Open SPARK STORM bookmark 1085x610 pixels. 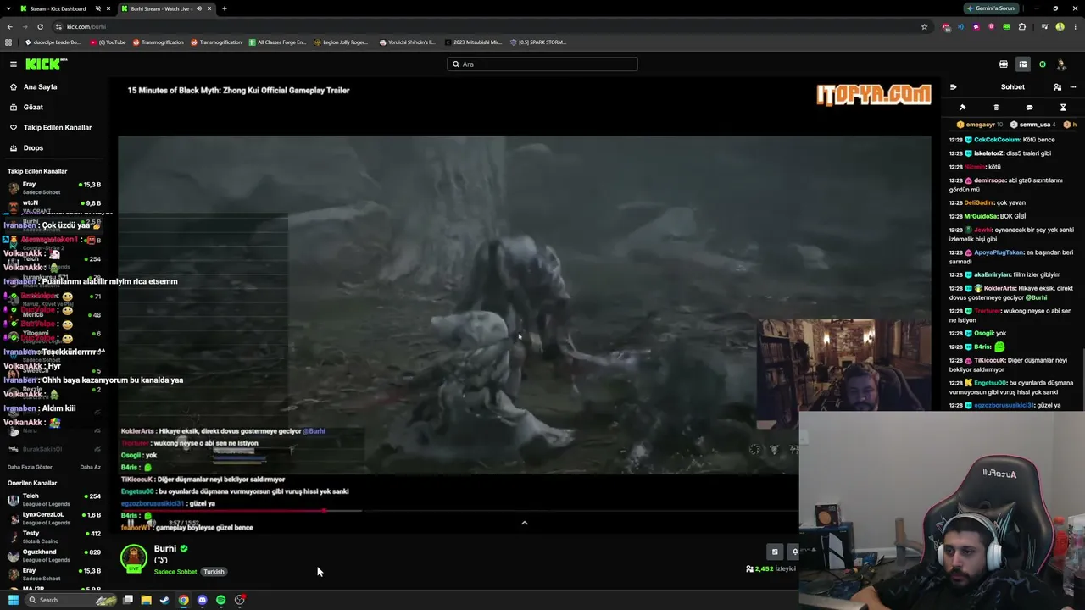point(537,42)
